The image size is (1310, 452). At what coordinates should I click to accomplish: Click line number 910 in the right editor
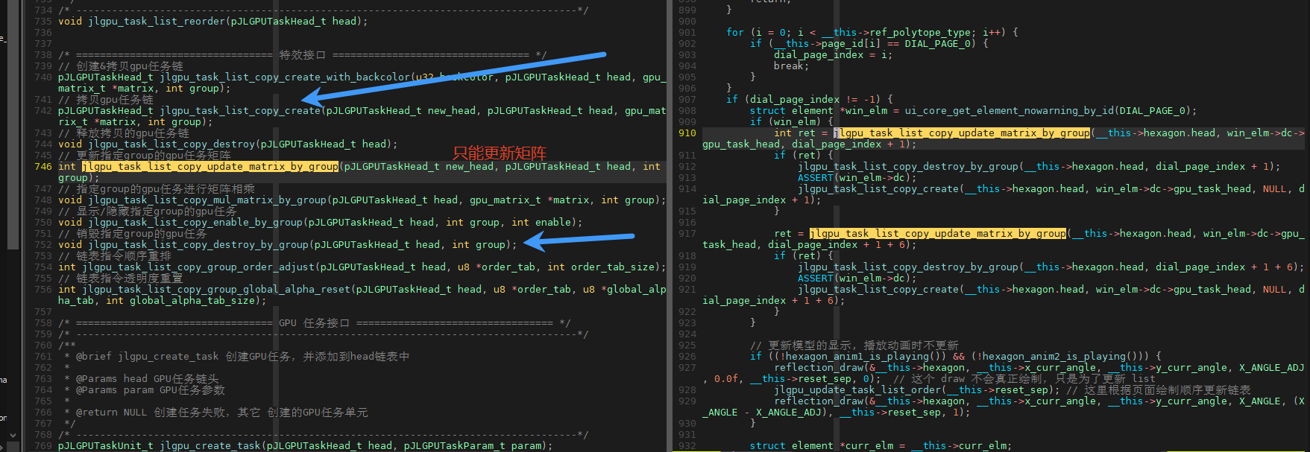click(687, 133)
